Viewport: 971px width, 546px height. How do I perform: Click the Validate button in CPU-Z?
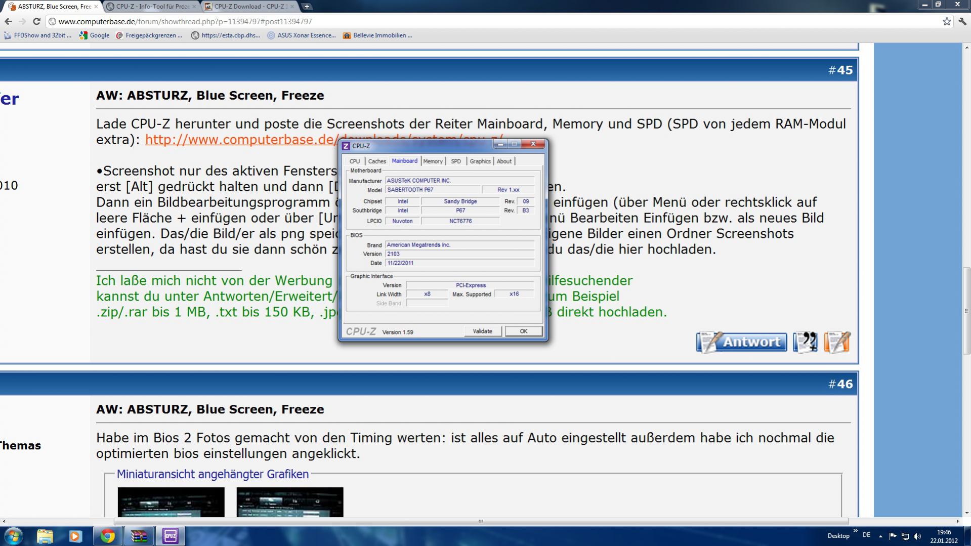click(x=483, y=331)
